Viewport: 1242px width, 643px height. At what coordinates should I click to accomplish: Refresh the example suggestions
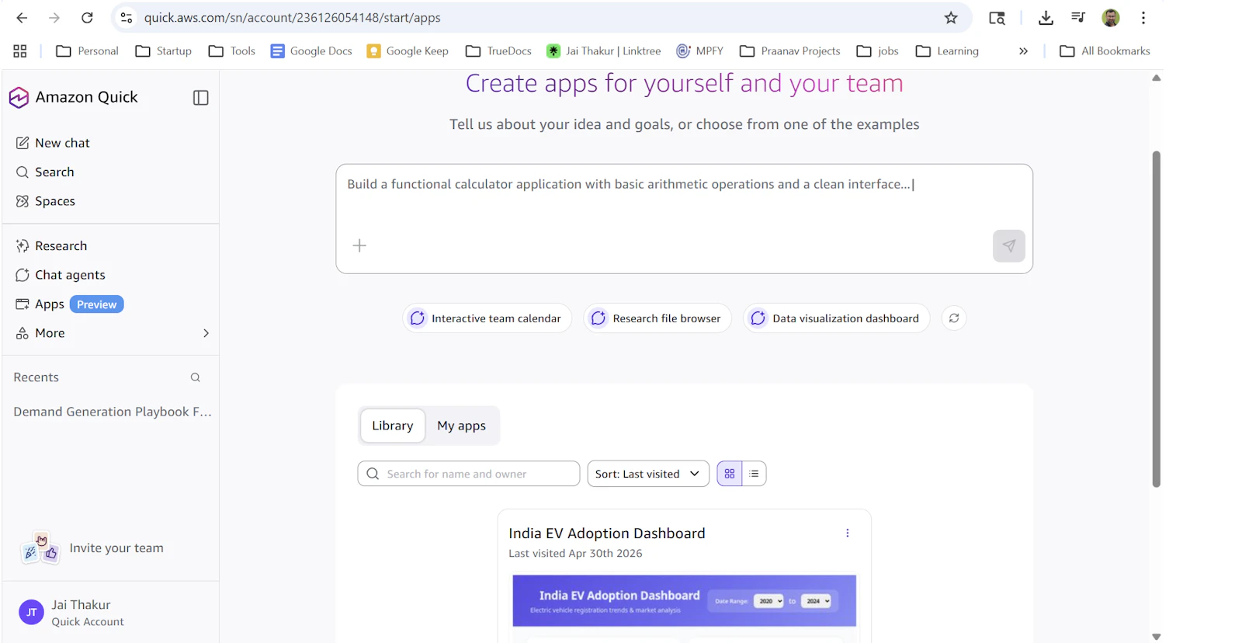point(954,318)
